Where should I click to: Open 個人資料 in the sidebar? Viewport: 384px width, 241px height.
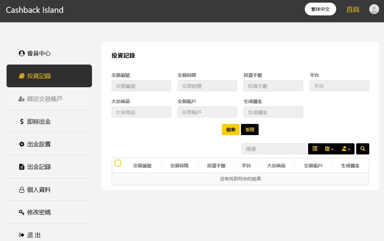(x=49, y=190)
